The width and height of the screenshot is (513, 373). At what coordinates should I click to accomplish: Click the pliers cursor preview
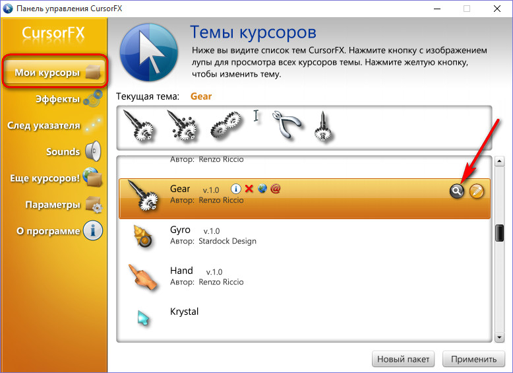[x=287, y=124]
